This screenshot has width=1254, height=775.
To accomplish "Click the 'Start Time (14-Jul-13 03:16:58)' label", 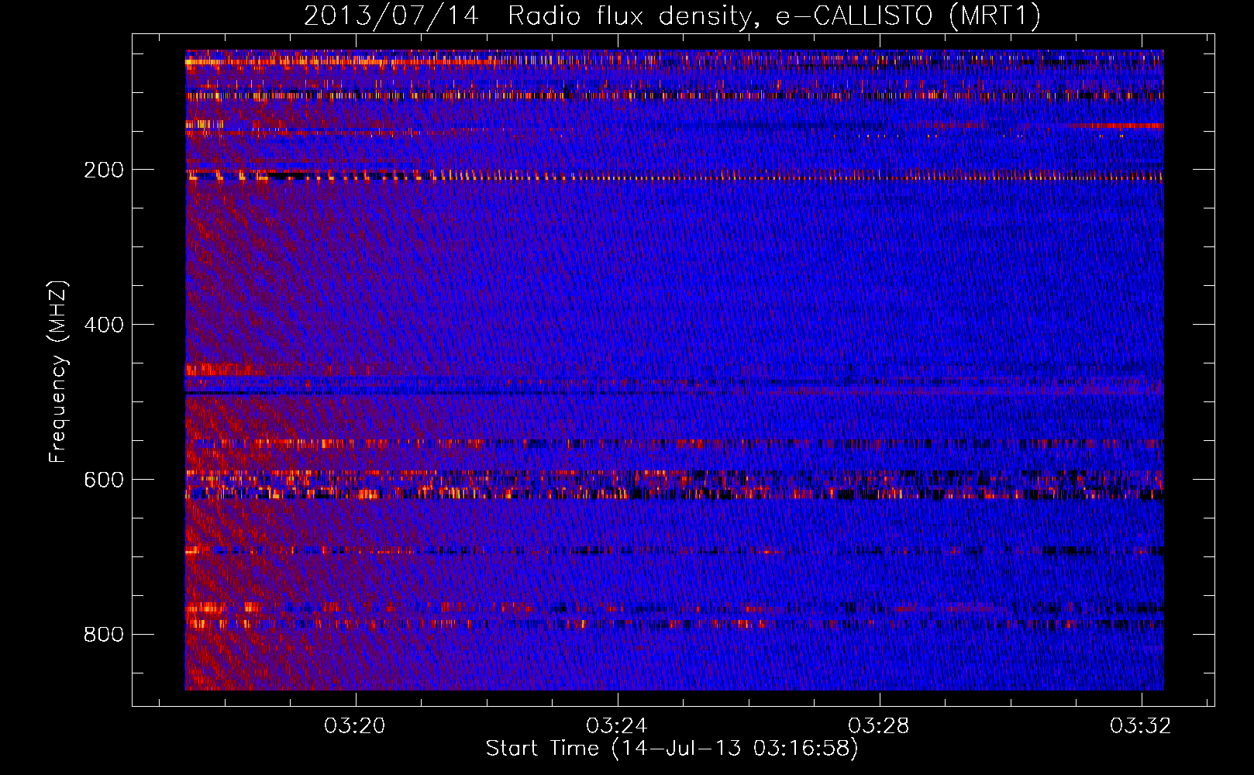I will point(672,749).
